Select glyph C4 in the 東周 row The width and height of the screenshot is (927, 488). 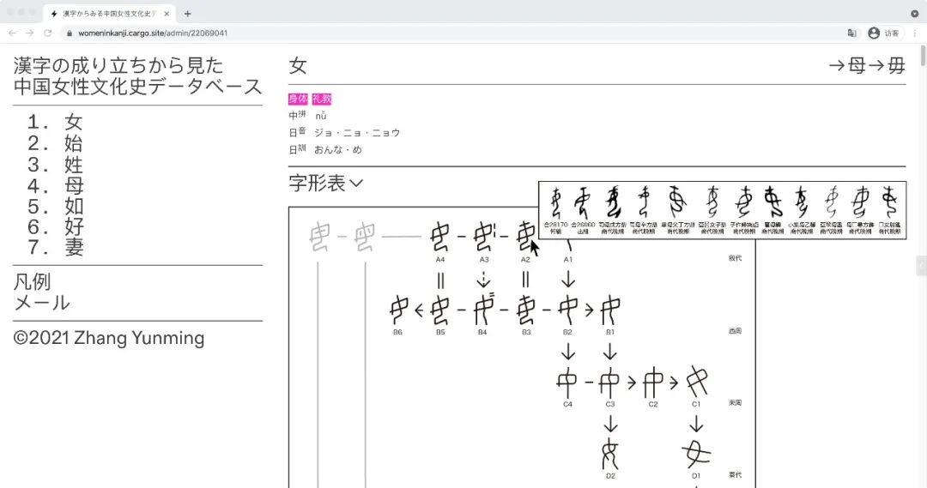click(567, 383)
